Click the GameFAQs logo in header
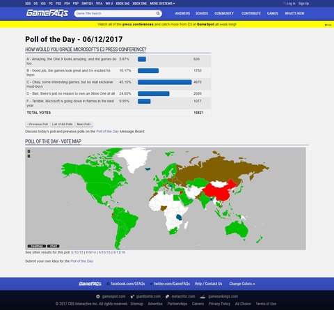 point(47,13)
